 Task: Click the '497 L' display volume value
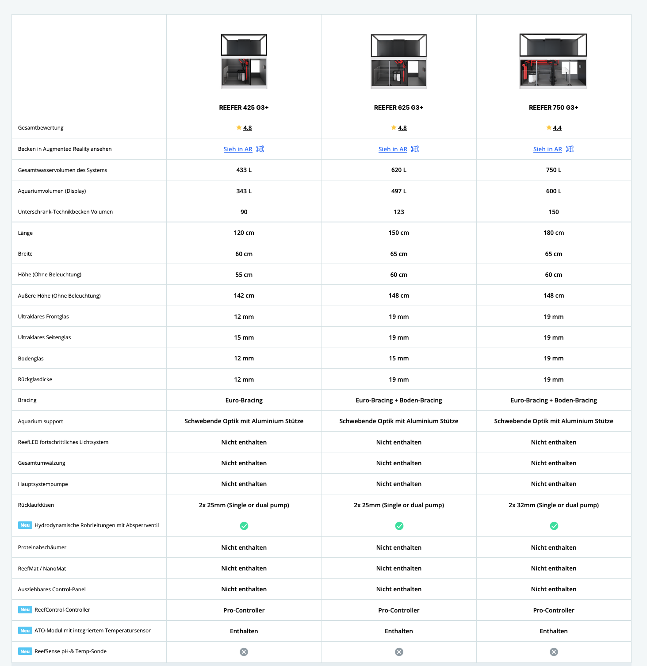tap(399, 191)
